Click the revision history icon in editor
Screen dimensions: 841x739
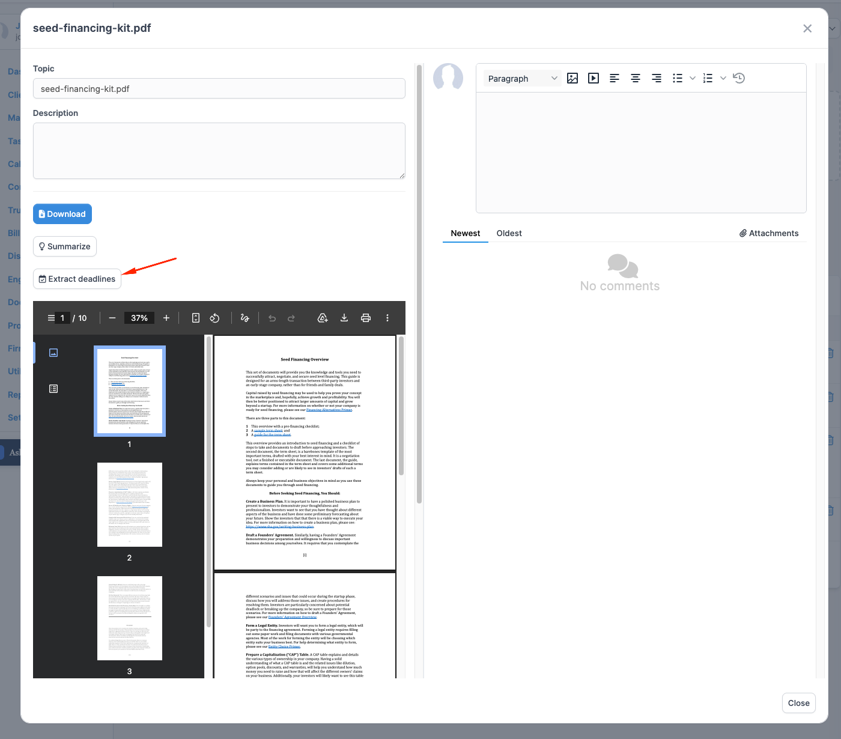(x=739, y=78)
